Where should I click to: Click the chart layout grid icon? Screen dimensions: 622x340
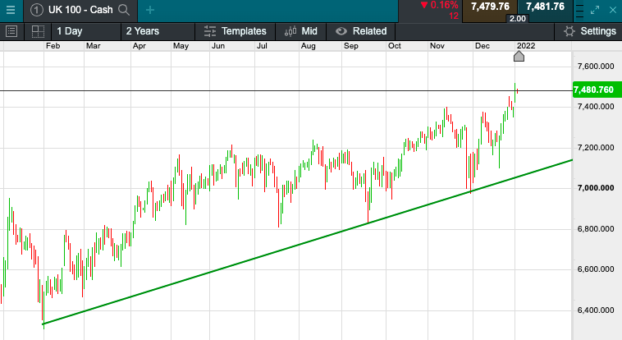(38, 31)
